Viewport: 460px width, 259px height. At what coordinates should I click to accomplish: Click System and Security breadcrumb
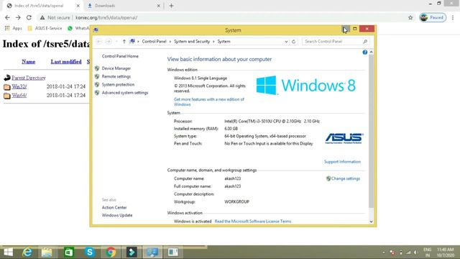(192, 42)
